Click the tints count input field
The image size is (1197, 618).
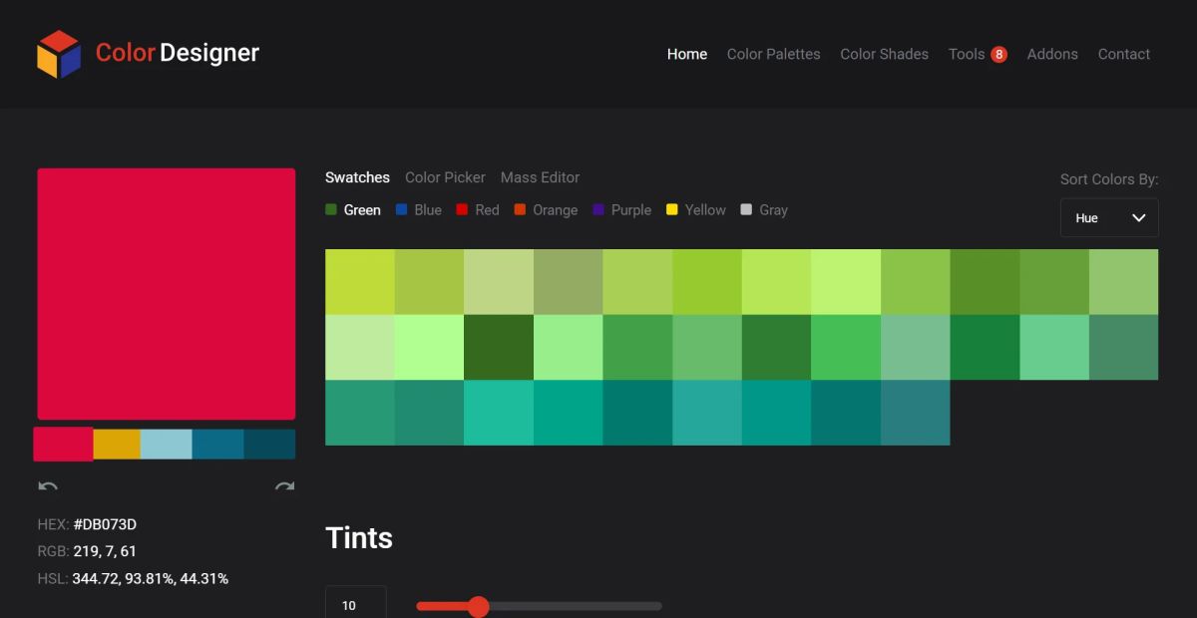tap(356, 603)
